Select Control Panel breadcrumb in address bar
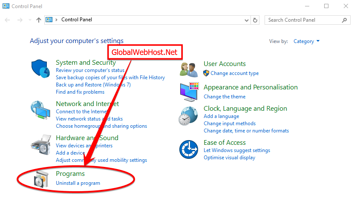 (x=77, y=20)
